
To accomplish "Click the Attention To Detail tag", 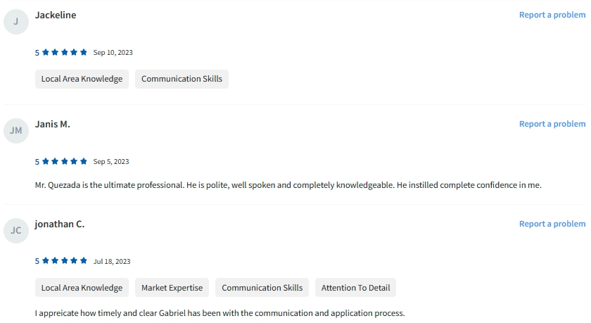I will pyautogui.click(x=355, y=288).
